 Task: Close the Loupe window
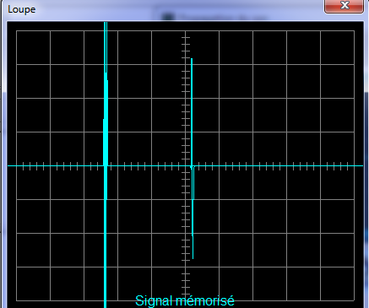pyautogui.click(x=344, y=6)
